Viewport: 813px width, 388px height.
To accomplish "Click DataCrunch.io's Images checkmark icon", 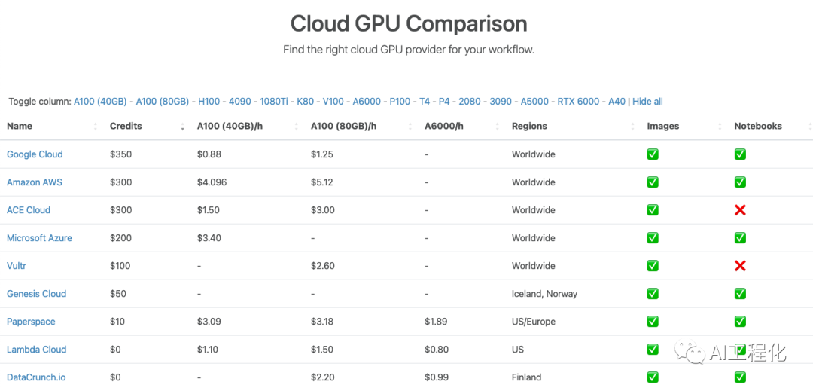I will [653, 377].
